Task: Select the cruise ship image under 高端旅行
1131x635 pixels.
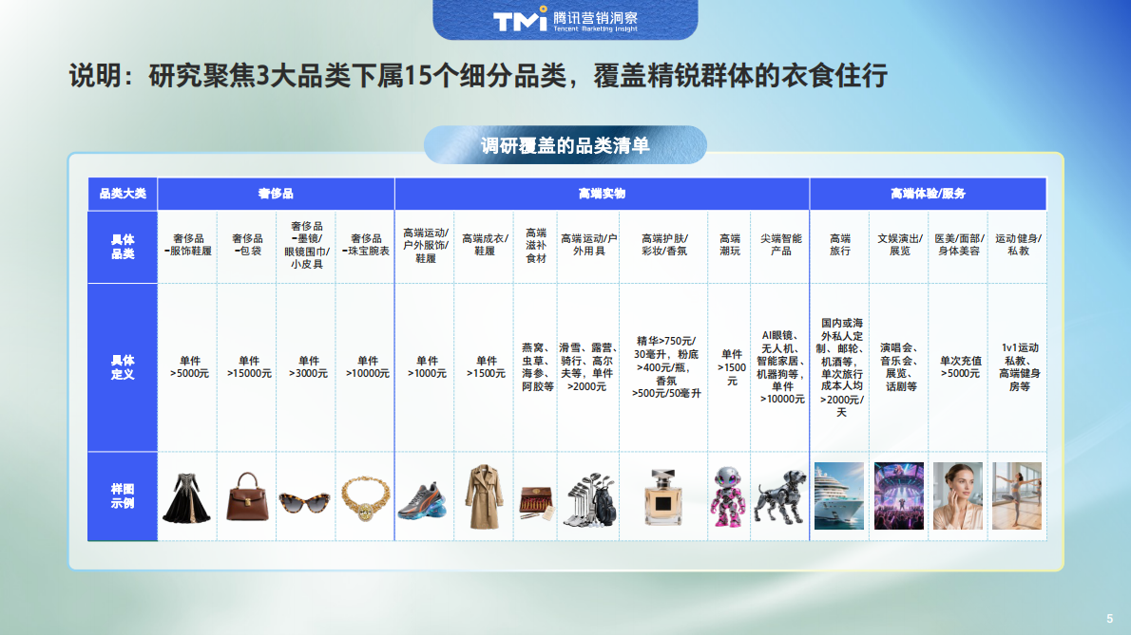Action: click(x=840, y=495)
